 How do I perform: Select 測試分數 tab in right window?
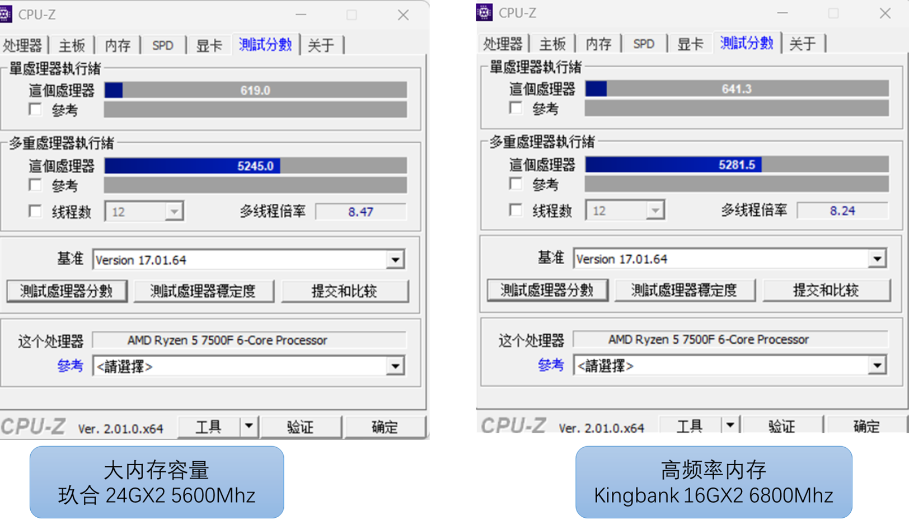pos(747,43)
